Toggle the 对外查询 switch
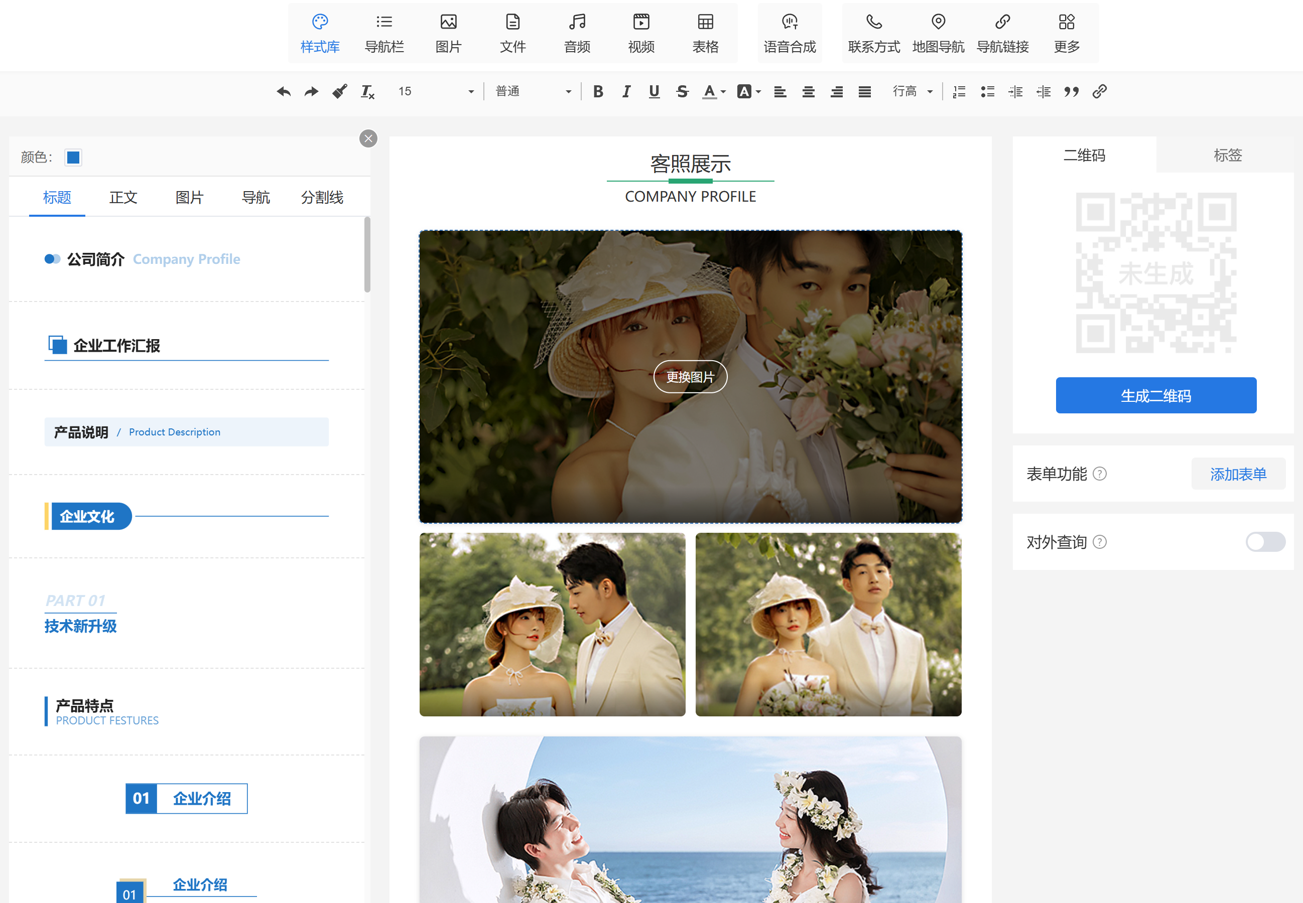 click(x=1266, y=542)
